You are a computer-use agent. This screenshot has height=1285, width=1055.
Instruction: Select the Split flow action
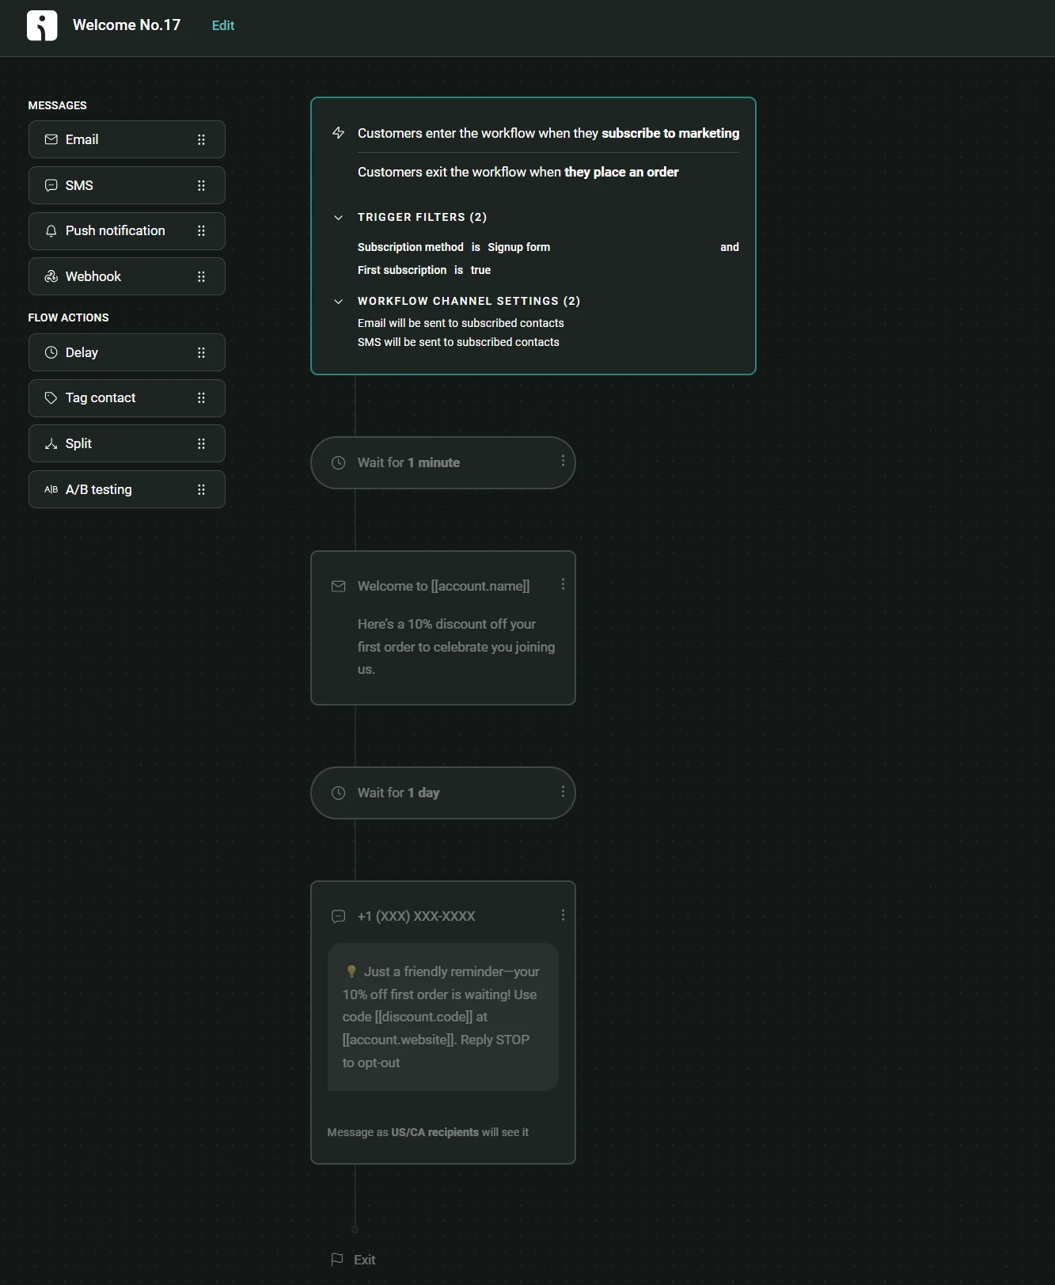tap(127, 443)
